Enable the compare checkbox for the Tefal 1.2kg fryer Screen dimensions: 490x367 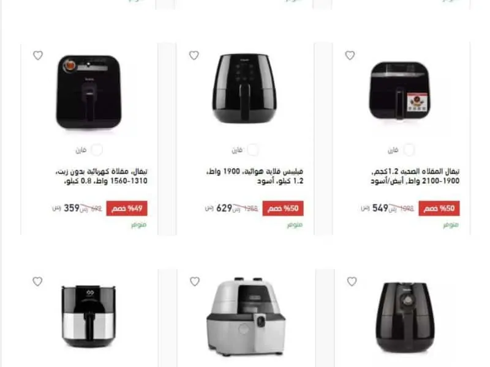pos(409,150)
